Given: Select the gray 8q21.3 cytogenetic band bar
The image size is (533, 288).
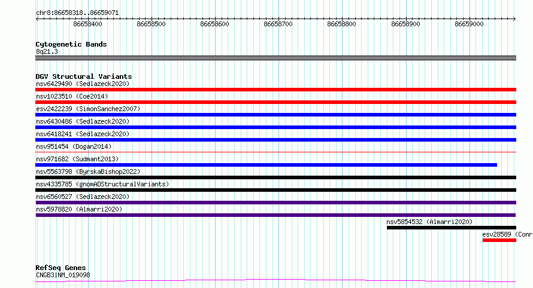Looking at the screenshot, I should [275, 58].
